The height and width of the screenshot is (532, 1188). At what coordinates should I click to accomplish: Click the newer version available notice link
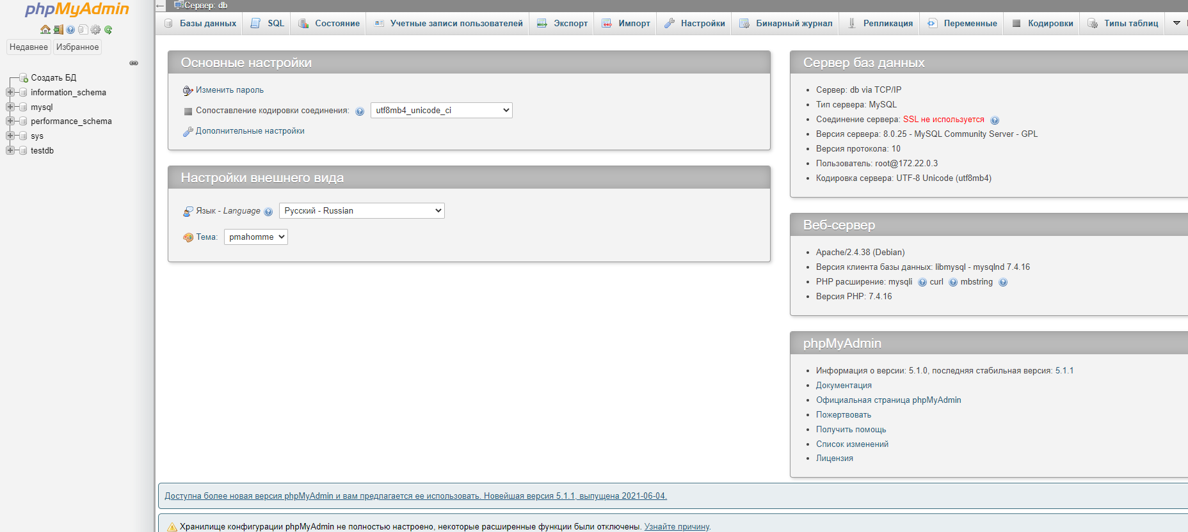pos(415,496)
